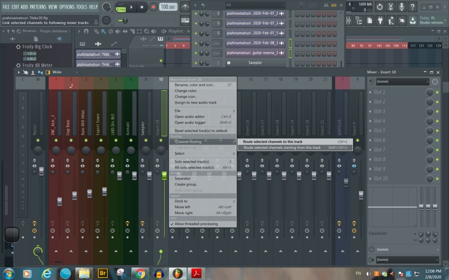The image size is (449, 280).
Task: Choose Rename, color and icon option
Action: [x=195, y=85]
